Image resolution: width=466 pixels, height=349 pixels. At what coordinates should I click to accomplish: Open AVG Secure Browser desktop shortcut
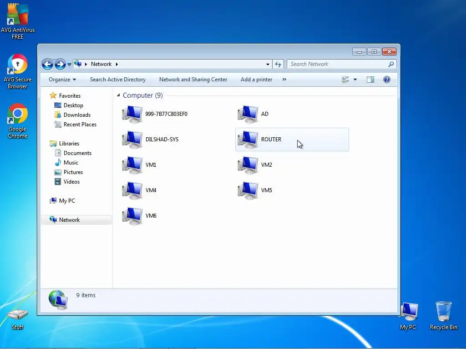18,71
